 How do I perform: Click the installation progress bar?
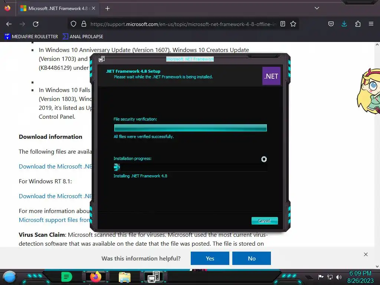[190, 167]
